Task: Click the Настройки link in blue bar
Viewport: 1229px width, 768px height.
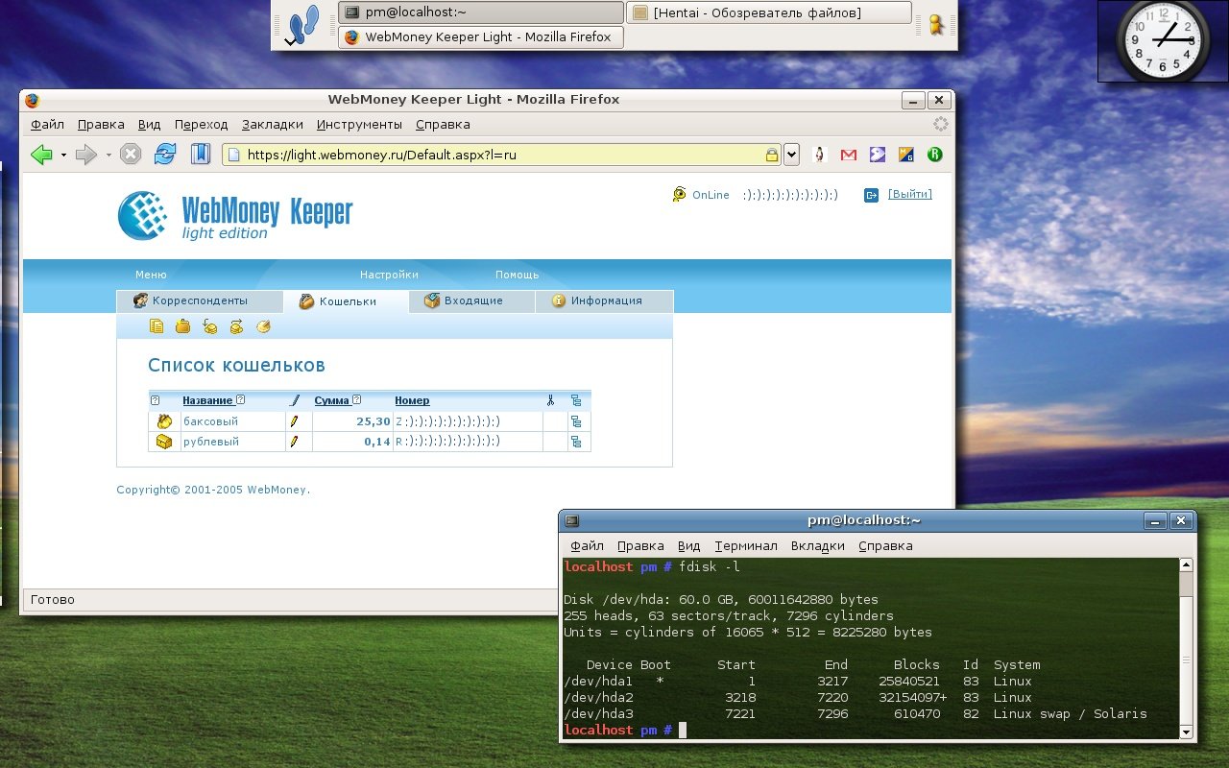Action: coord(389,275)
